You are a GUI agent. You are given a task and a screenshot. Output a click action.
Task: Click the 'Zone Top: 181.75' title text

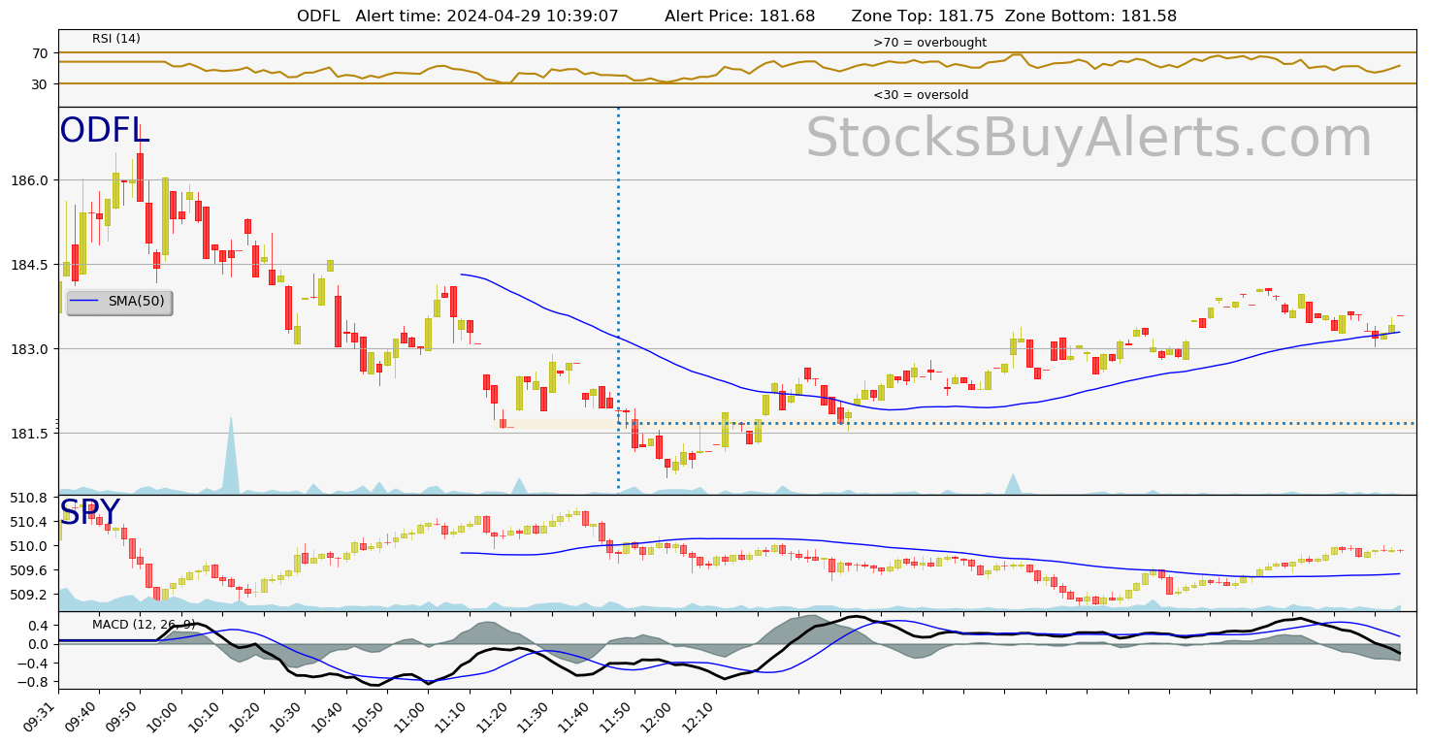923,16
